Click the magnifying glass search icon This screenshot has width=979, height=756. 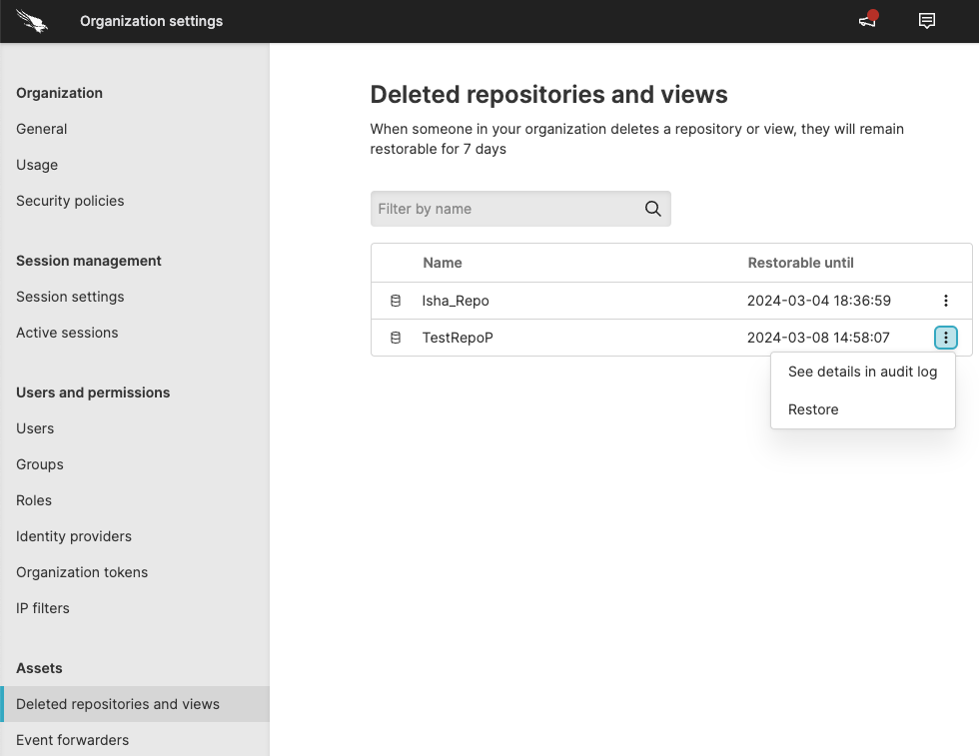652,209
